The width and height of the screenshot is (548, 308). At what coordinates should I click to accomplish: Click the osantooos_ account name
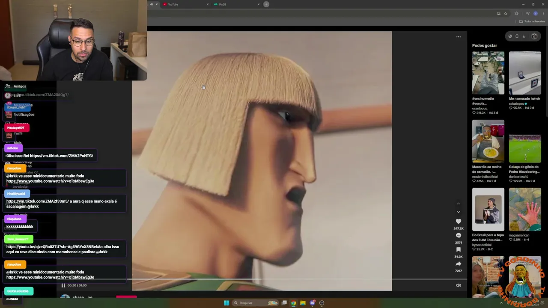click(x=480, y=108)
